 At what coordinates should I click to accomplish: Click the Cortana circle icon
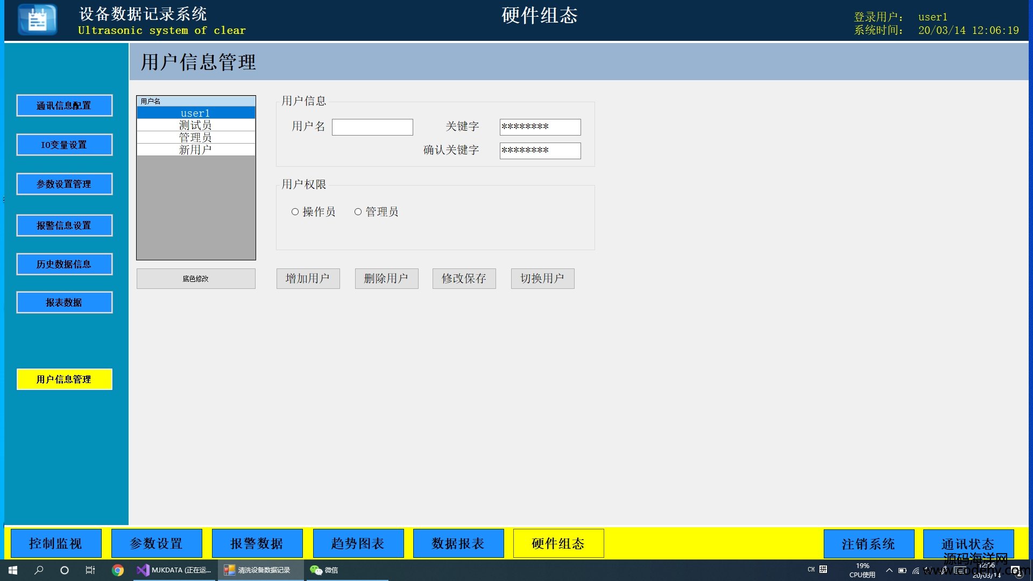(65, 570)
